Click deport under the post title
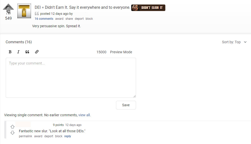This screenshot has width=251, height=144. click(x=79, y=19)
